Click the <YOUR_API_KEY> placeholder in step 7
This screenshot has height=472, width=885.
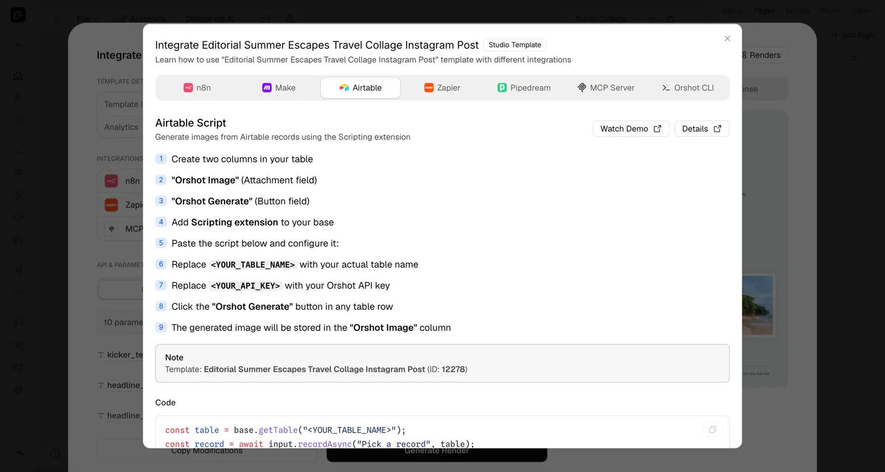pos(246,286)
